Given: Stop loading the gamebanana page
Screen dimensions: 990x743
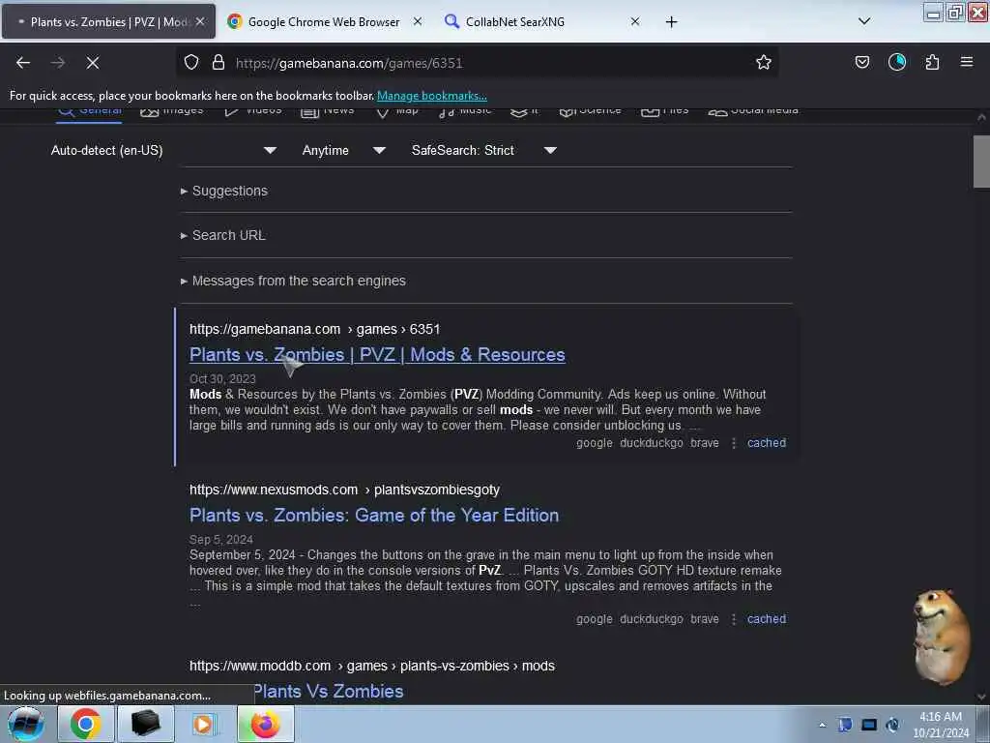Looking at the screenshot, I should [x=93, y=63].
